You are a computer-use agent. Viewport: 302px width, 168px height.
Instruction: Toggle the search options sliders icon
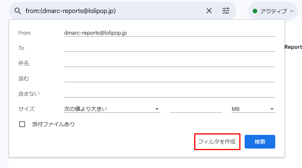coord(226,11)
